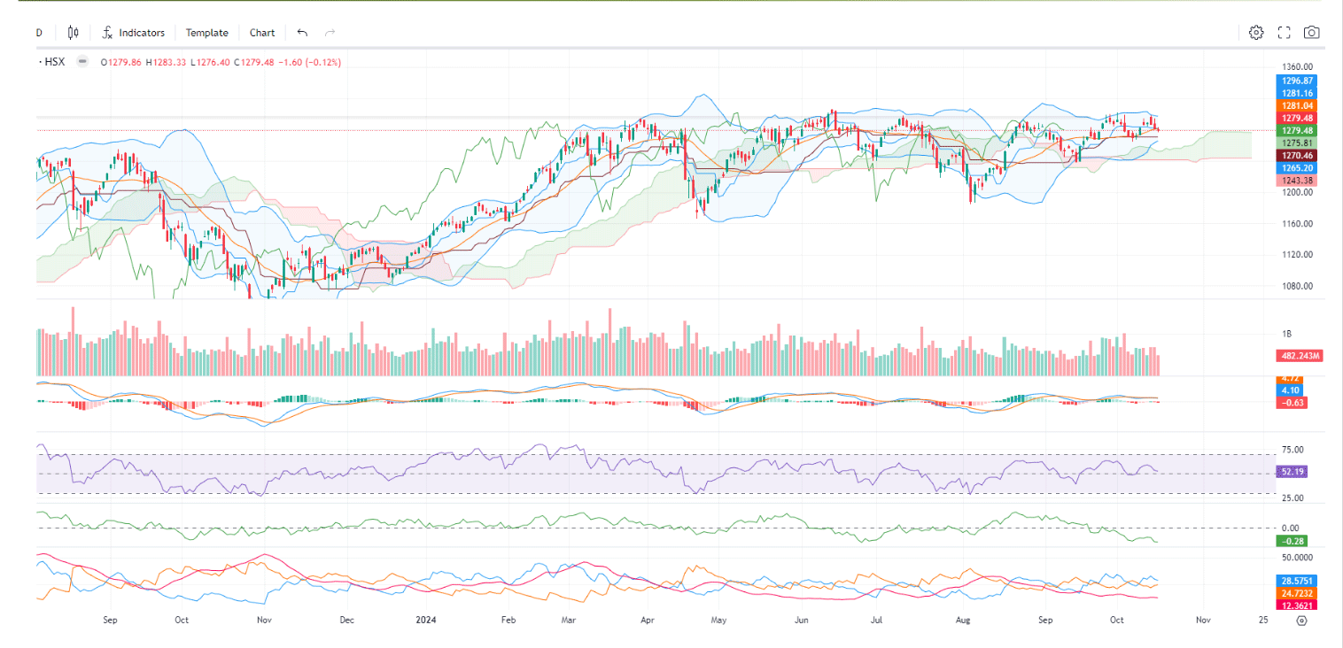Click the 482.243M volume label
Viewport: 1343px width, 648px height.
(1299, 356)
